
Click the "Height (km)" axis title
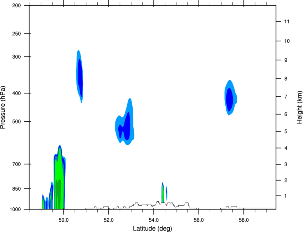tap(299, 107)
